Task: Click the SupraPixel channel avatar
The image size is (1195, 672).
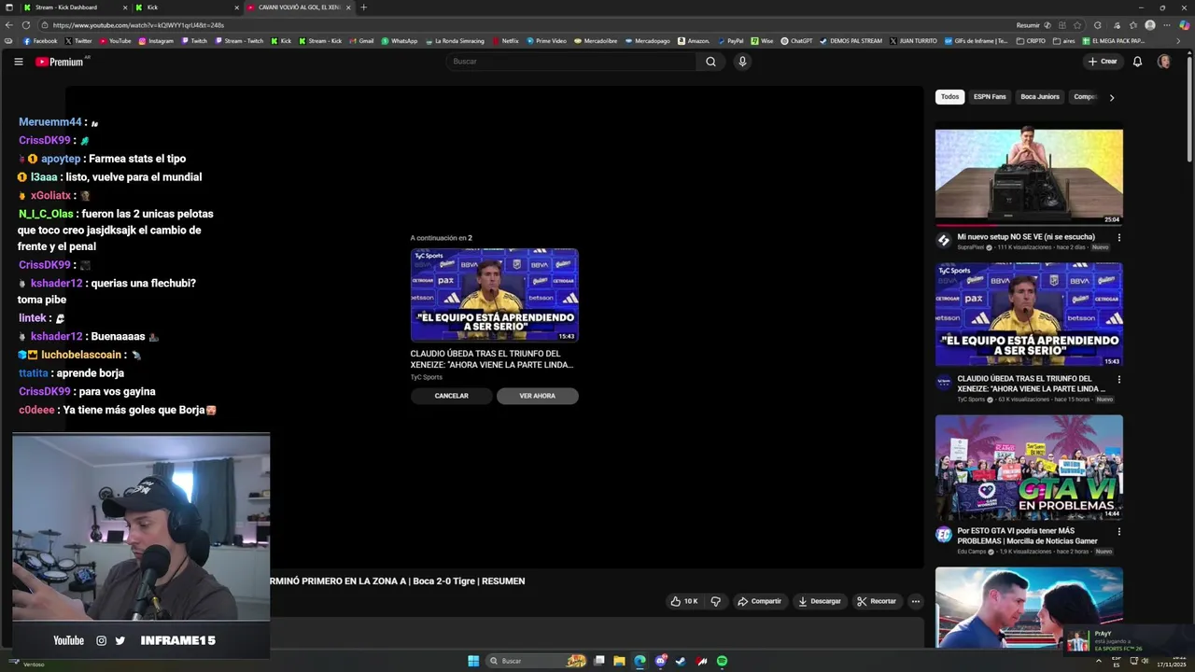Action: pyautogui.click(x=944, y=241)
